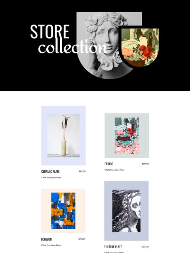Click the cursive collection heading text
The width and height of the screenshot is (190, 253).
72,47
